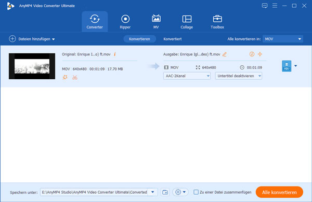Screen dimensions: 312x202
Task: Click the output media info icon
Action: pyautogui.click(x=252, y=54)
